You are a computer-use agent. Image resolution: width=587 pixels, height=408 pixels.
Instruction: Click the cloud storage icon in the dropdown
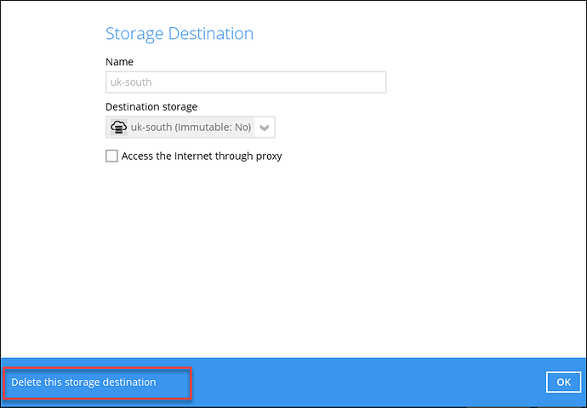(x=118, y=127)
